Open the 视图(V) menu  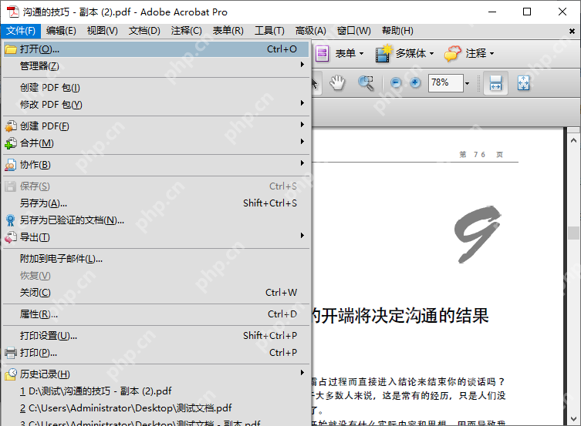[103, 31]
